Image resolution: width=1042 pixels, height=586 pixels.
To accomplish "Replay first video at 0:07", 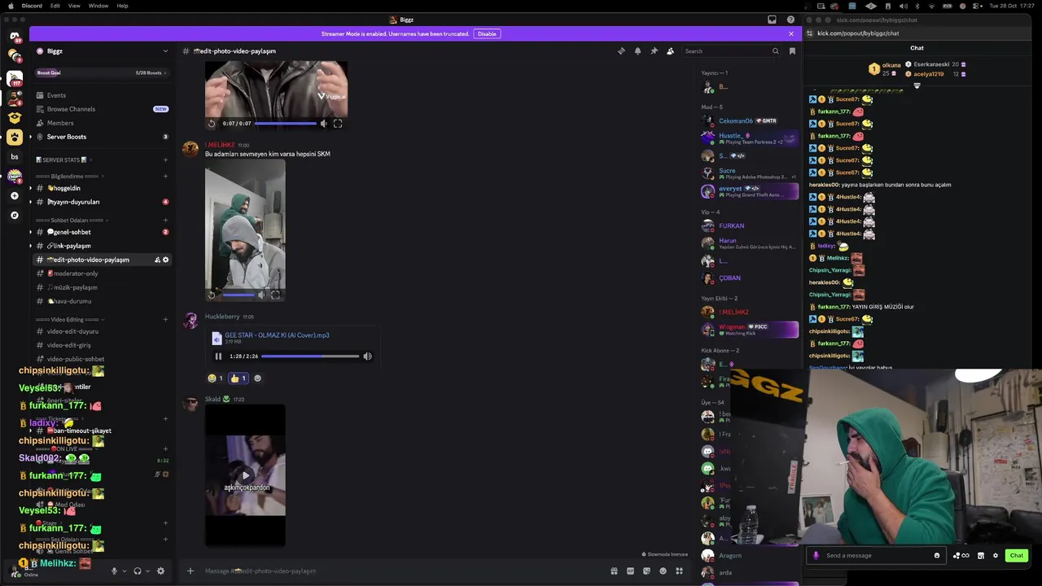I will pos(212,124).
